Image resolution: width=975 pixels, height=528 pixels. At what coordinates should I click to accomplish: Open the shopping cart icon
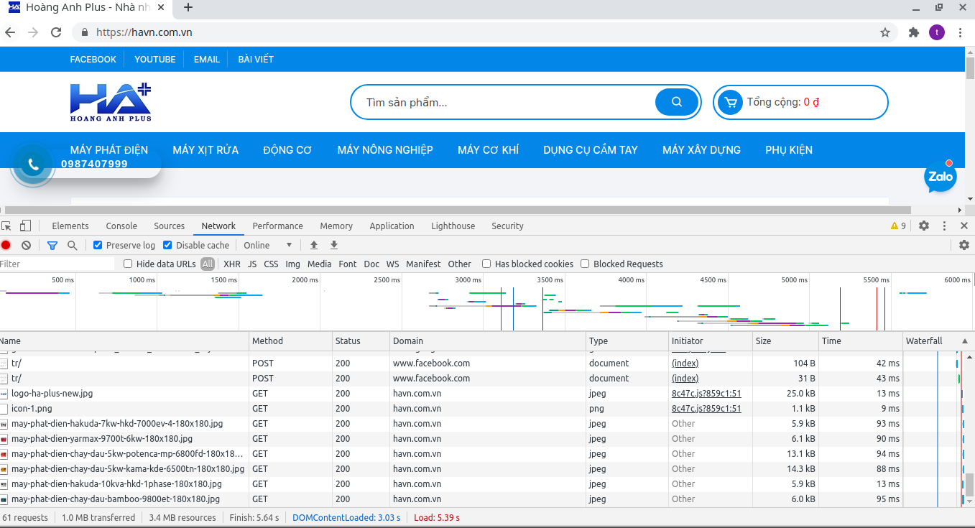(x=731, y=102)
